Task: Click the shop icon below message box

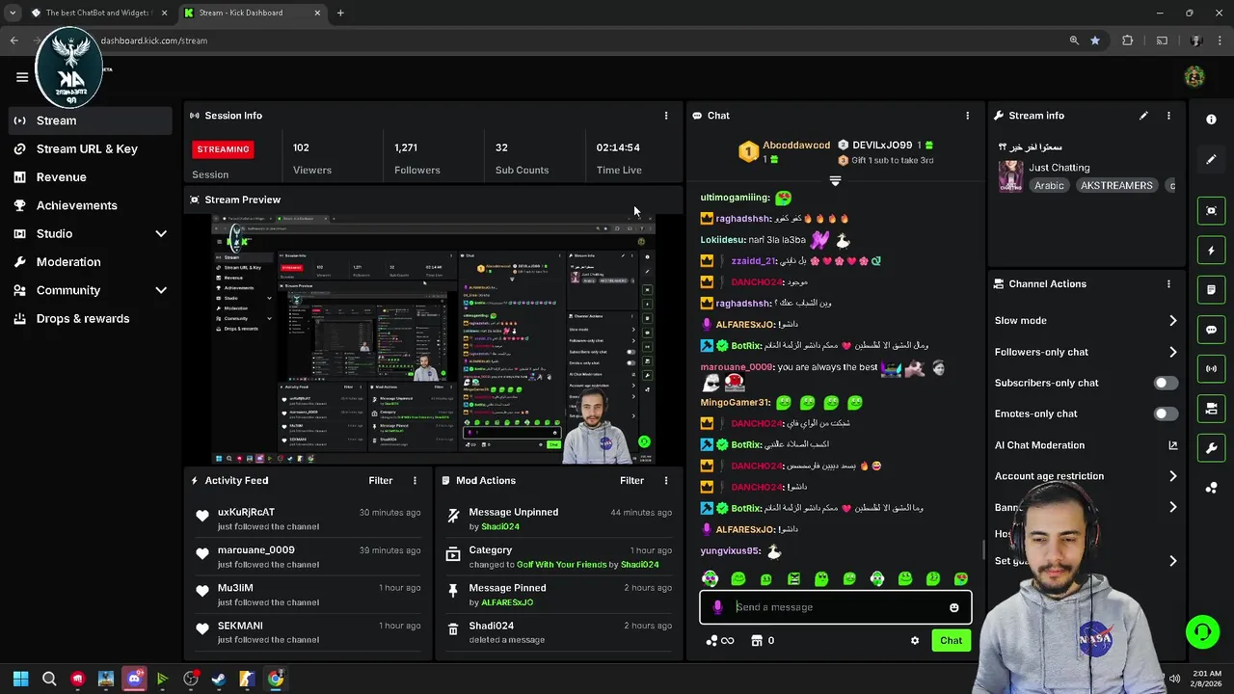Action: point(757,641)
